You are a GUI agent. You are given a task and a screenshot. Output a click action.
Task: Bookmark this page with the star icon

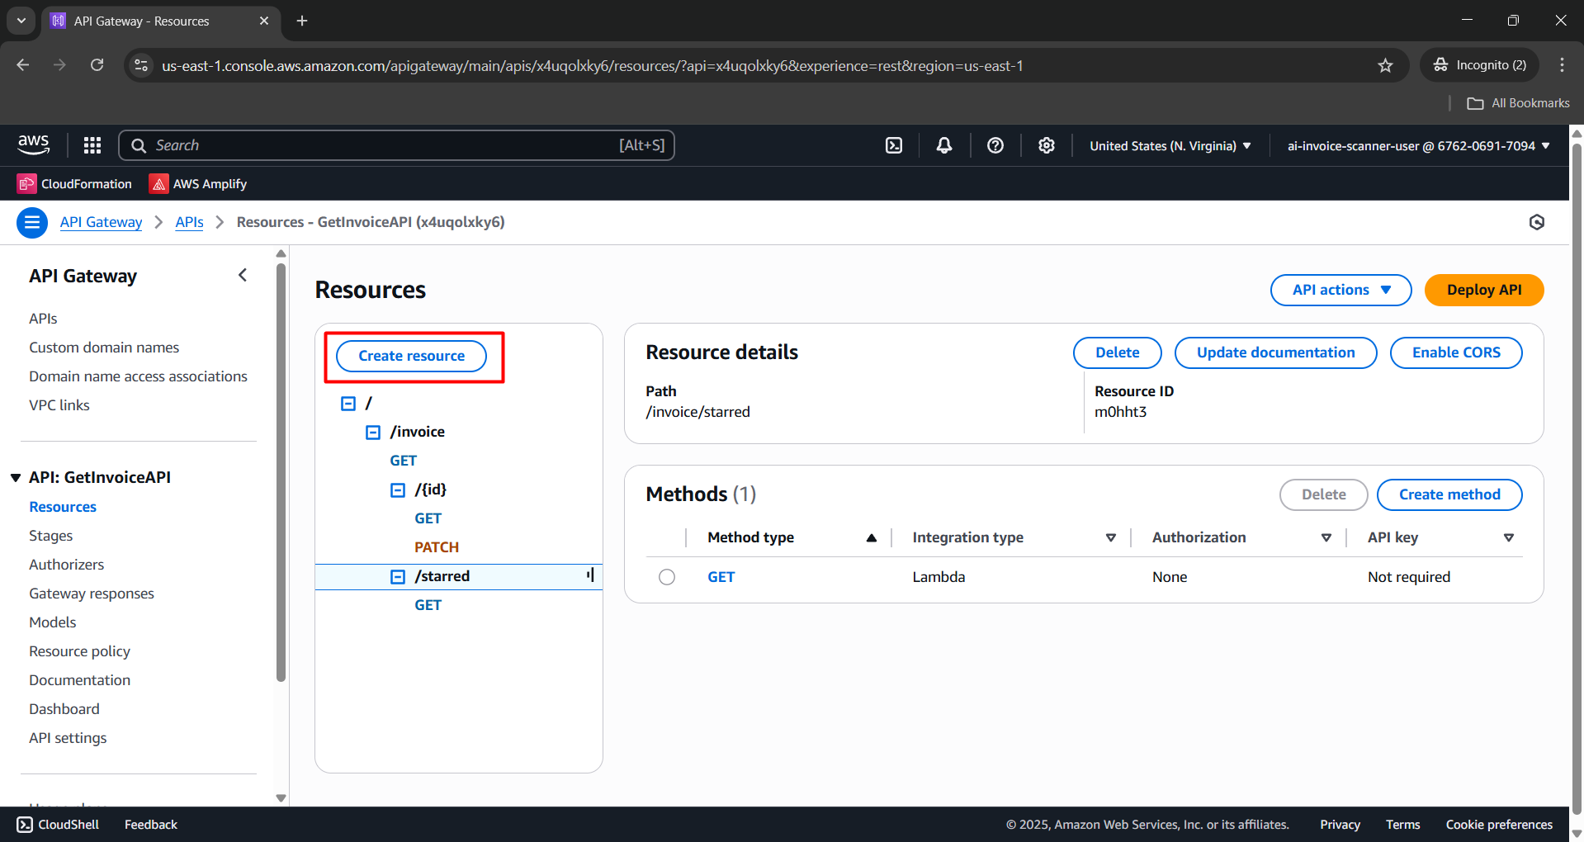tap(1385, 65)
